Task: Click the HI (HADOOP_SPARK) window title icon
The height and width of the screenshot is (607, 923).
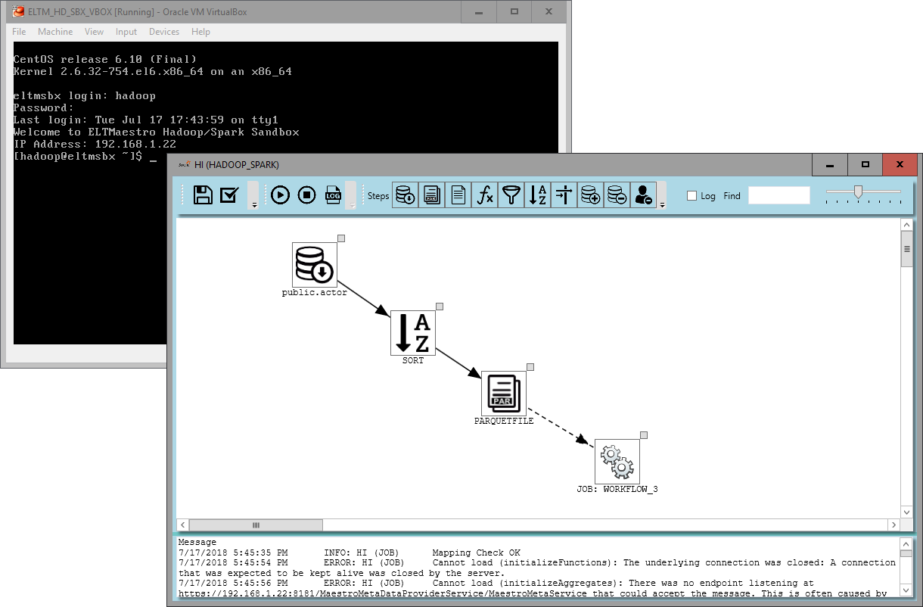Action: tap(184, 164)
